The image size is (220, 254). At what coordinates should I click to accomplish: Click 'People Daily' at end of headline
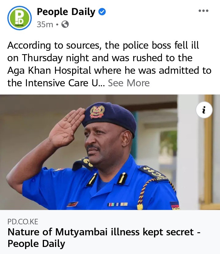(x=36, y=244)
